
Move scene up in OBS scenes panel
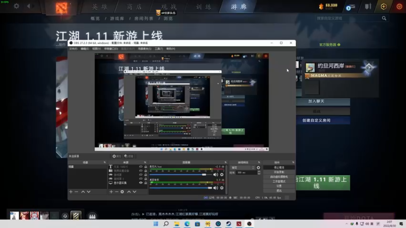click(83, 192)
